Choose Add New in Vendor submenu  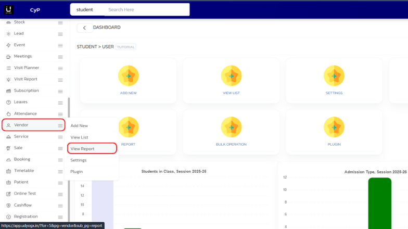click(x=79, y=125)
